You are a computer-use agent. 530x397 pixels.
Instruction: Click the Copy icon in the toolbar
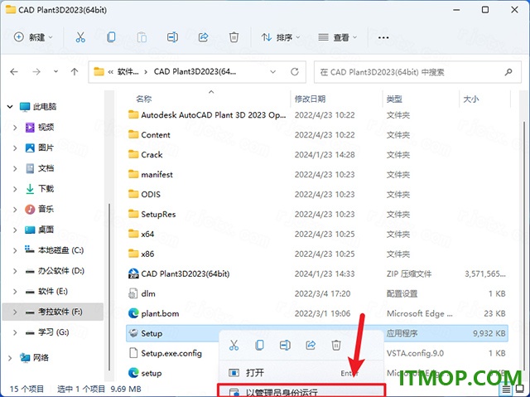click(111, 37)
